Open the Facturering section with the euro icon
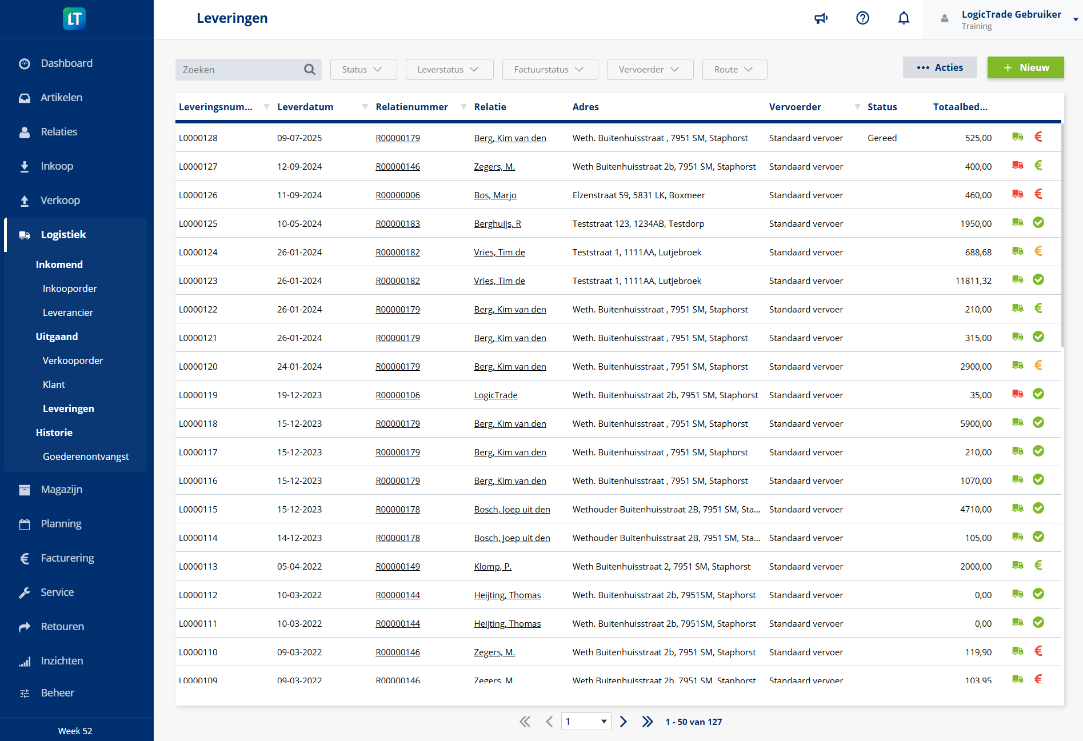 (x=25, y=558)
